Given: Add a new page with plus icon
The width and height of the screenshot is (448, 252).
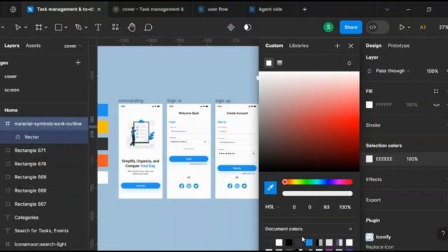Looking at the screenshot, I should (x=78, y=62).
